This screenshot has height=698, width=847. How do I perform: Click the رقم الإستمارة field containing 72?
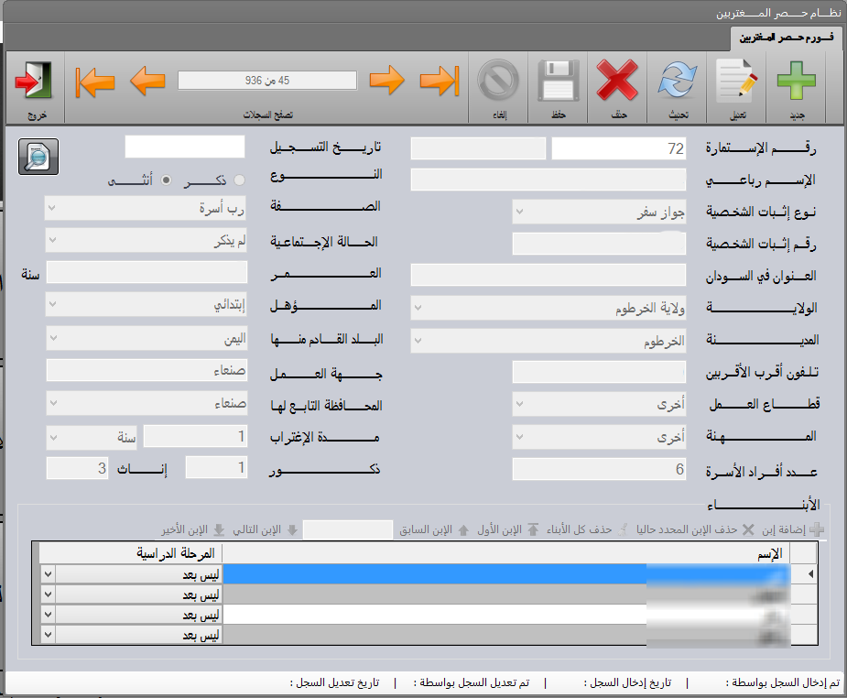click(x=618, y=149)
